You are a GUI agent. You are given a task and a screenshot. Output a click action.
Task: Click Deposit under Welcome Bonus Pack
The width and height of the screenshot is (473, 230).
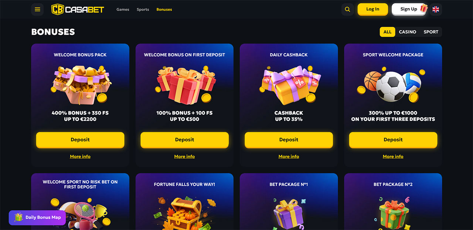click(x=80, y=140)
